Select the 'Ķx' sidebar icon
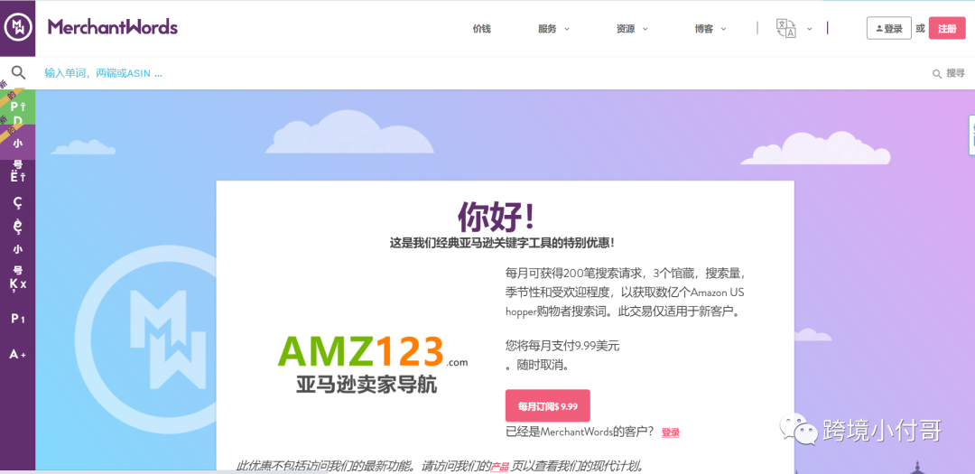 tap(17, 284)
